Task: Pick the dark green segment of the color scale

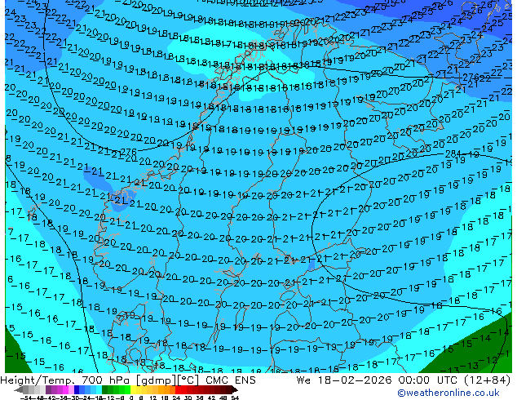Action: tap(104, 390)
